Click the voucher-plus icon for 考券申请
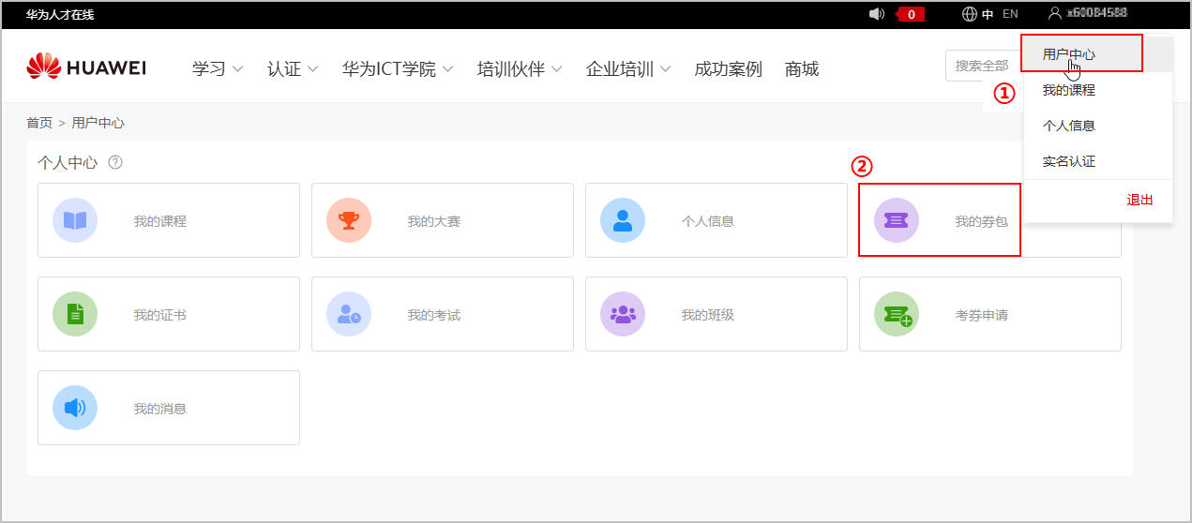The width and height of the screenshot is (1192, 523). tap(897, 314)
